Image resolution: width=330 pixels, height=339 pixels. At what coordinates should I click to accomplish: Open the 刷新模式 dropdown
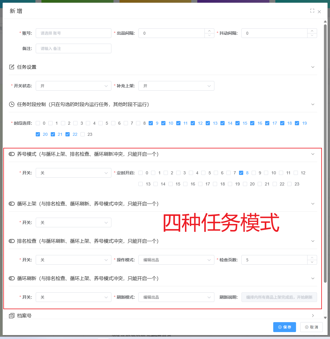[176, 297]
